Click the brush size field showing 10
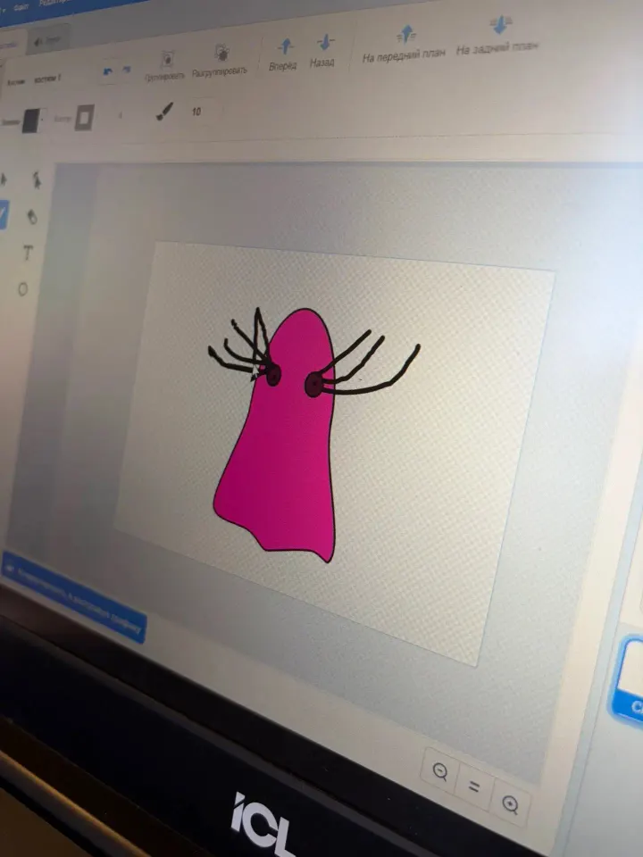The height and width of the screenshot is (857, 643). point(196,112)
